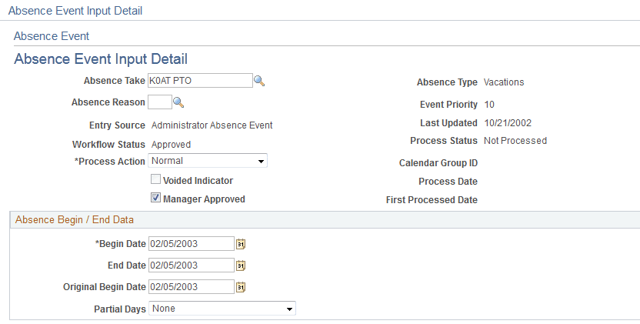Click the Absence Event section header

[x=52, y=36]
